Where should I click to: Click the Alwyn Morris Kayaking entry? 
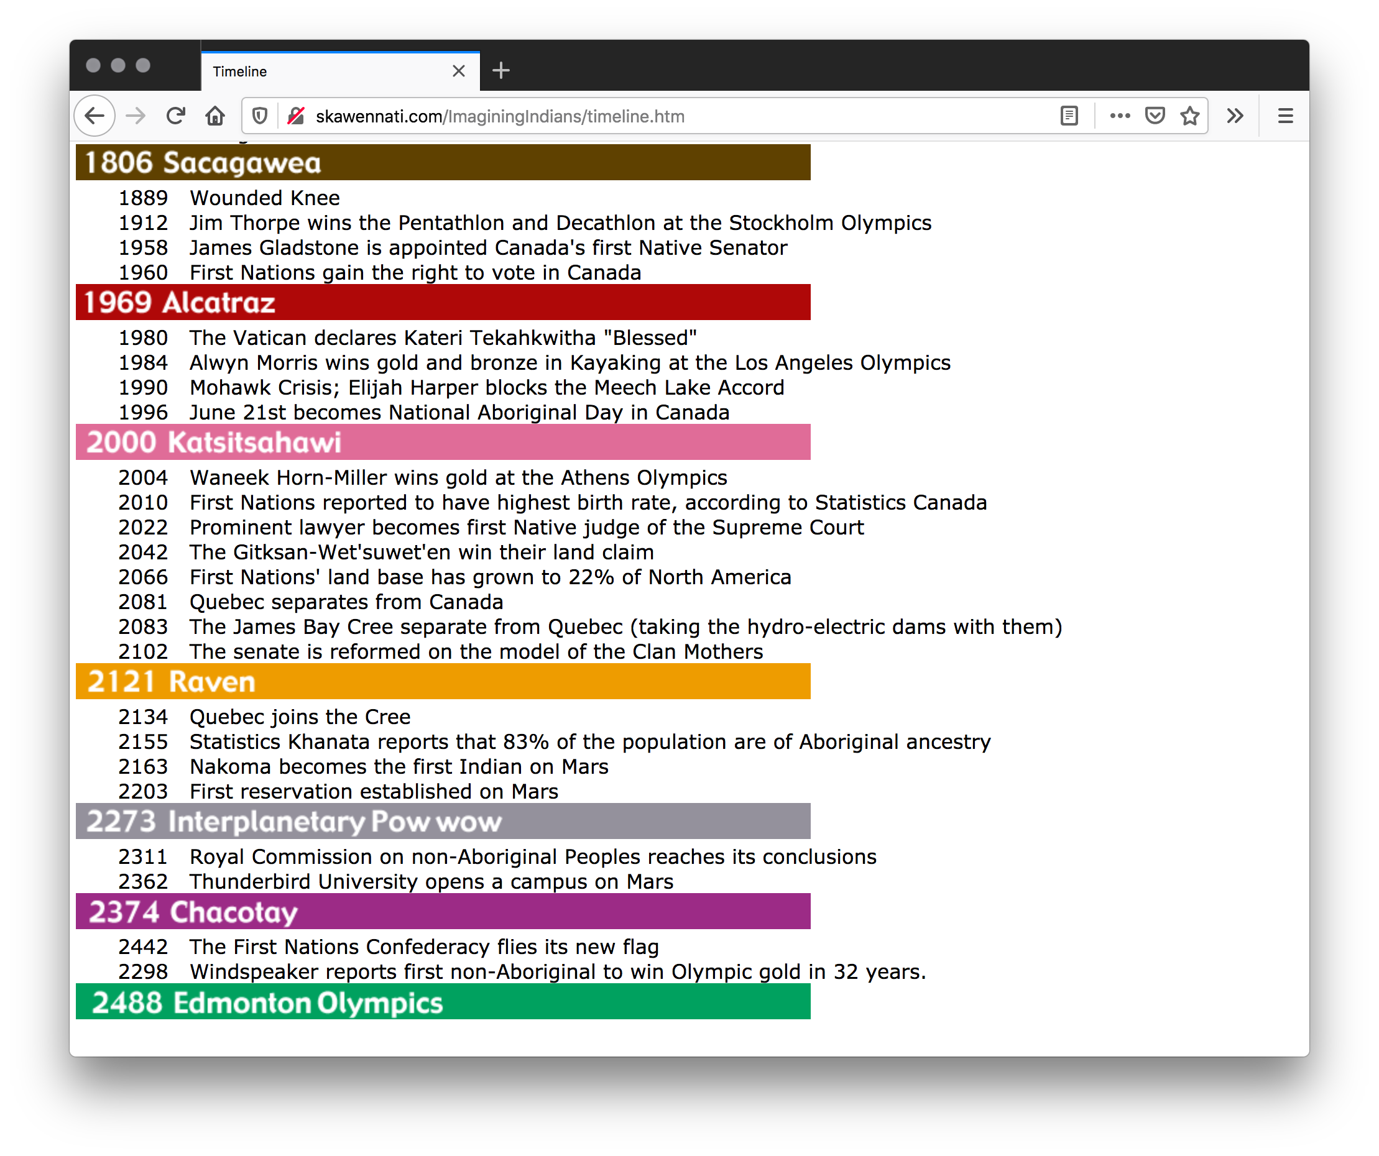(570, 362)
